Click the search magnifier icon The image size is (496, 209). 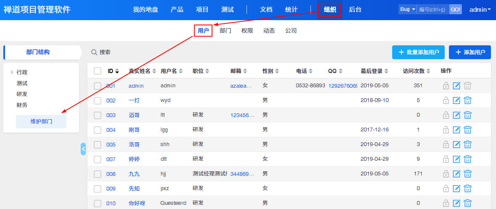click(x=95, y=52)
